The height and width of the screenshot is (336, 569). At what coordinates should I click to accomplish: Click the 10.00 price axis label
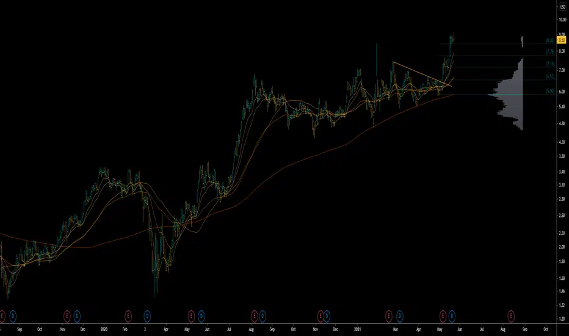562,20
